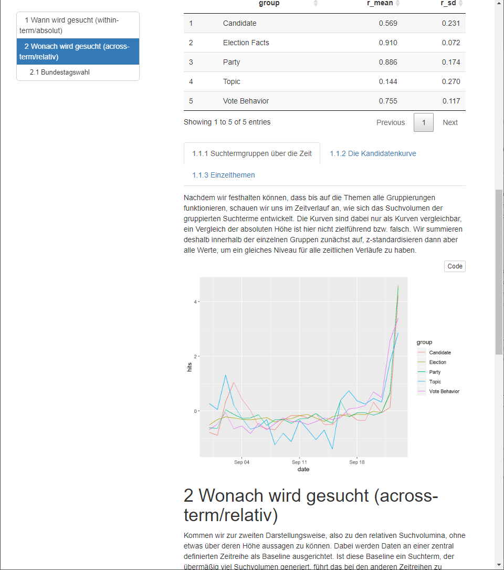
Task: Open the 1.1.3 Einzelthemen tab
Action: 224,175
